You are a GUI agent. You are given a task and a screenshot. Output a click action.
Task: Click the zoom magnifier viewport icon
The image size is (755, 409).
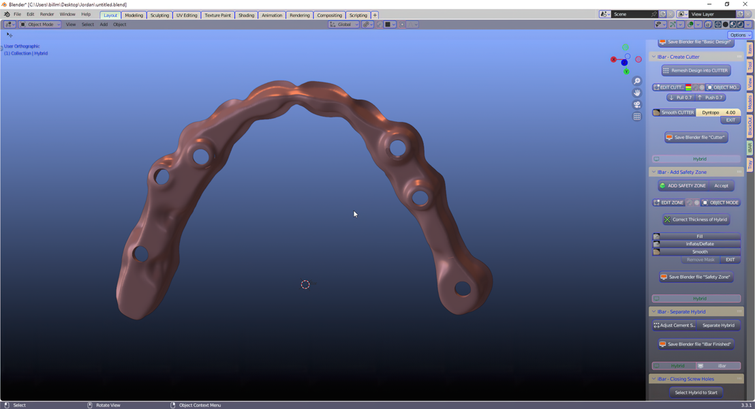point(637,81)
